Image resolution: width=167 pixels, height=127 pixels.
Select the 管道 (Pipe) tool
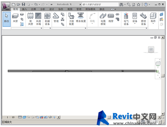[x=56, y=18]
